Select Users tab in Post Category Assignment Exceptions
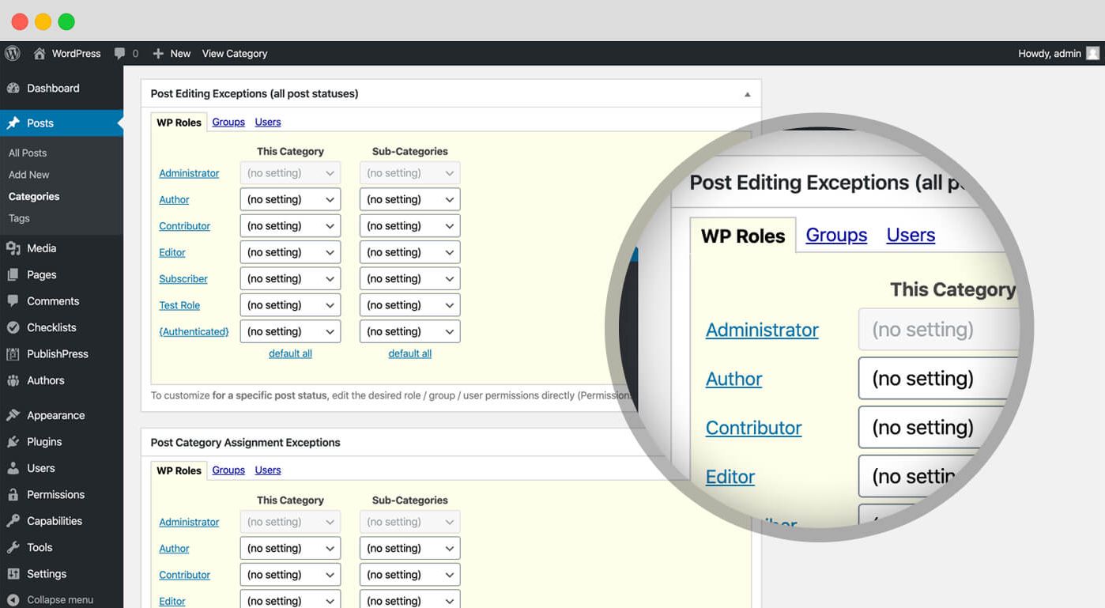 [268, 470]
